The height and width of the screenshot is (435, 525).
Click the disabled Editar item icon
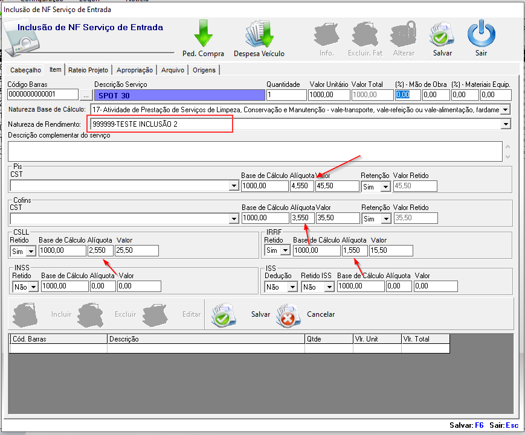[x=155, y=315]
